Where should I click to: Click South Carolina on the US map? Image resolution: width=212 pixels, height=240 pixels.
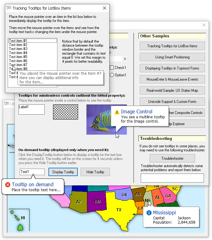point(175,189)
